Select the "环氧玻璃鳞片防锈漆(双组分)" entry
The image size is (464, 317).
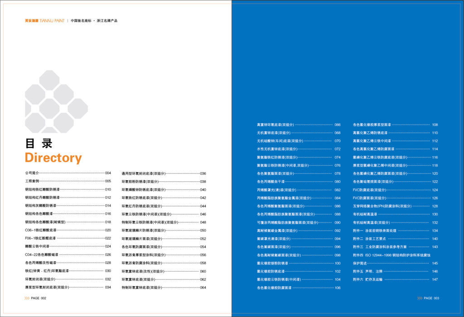pos(164,231)
